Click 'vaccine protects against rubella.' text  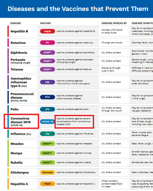[x=74, y=162]
